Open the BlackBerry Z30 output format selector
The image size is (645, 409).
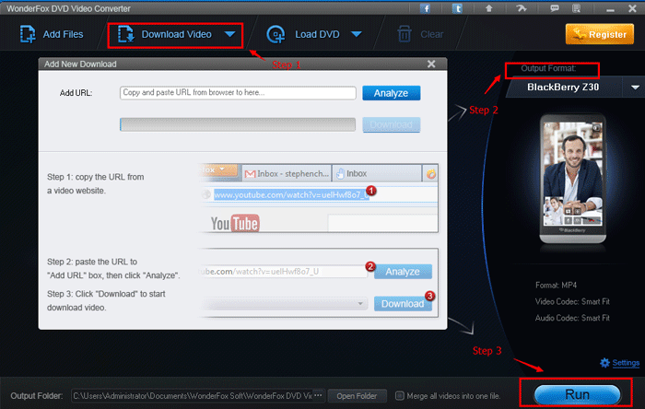(x=563, y=88)
